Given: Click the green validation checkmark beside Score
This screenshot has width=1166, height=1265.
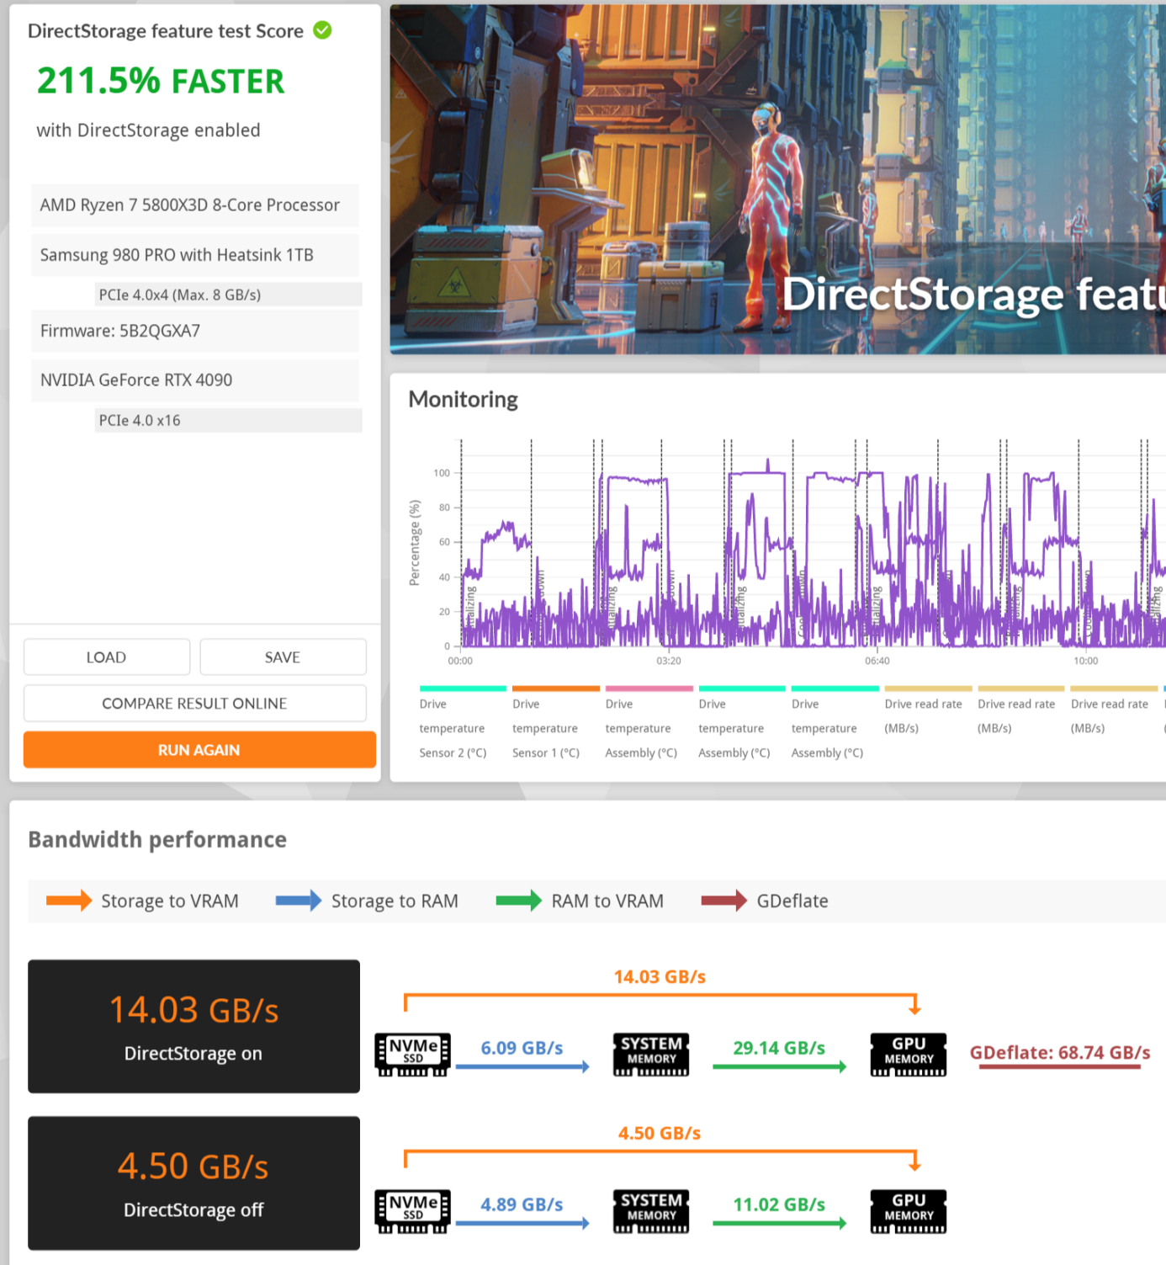Looking at the screenshot, I should pyautogui.click(x=322, y=30).
